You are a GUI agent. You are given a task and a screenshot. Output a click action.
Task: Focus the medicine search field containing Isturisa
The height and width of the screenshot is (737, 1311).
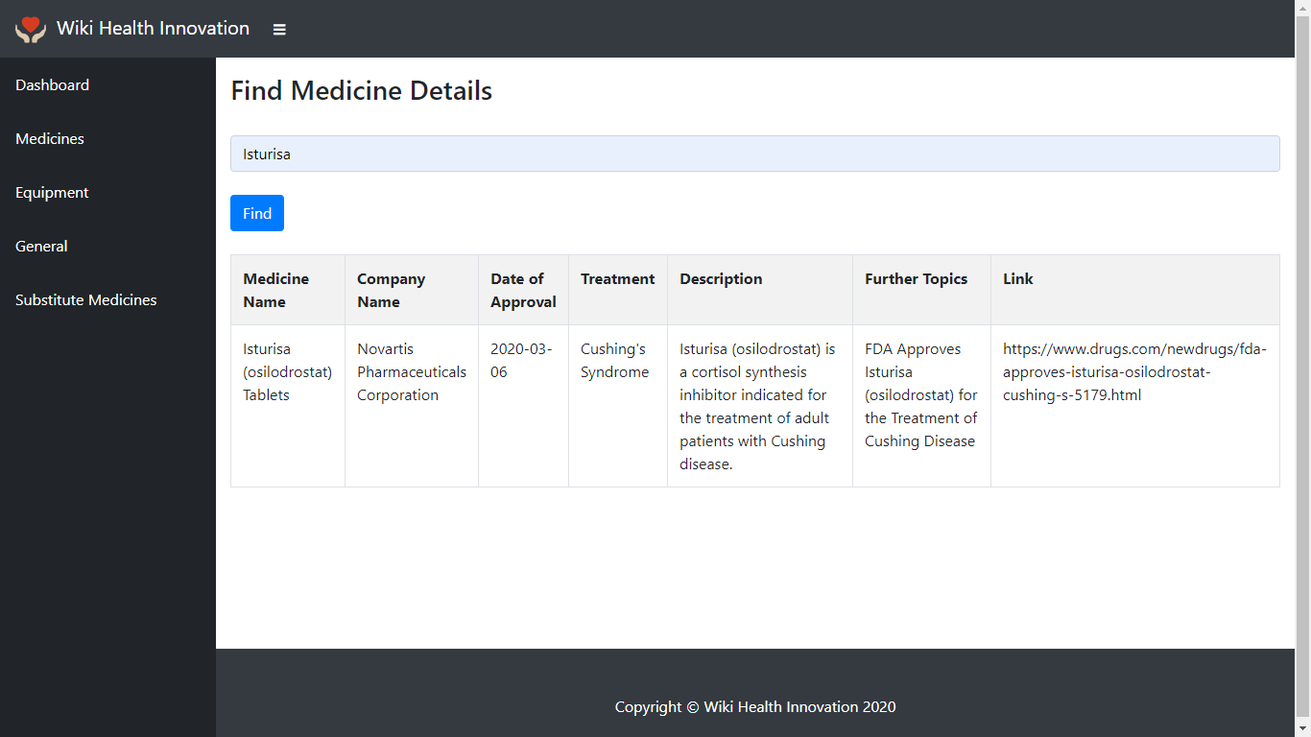[x=754, y=154]
